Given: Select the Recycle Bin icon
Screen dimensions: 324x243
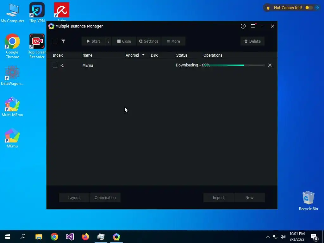Looking at the screenshot, I should point(308,201).
